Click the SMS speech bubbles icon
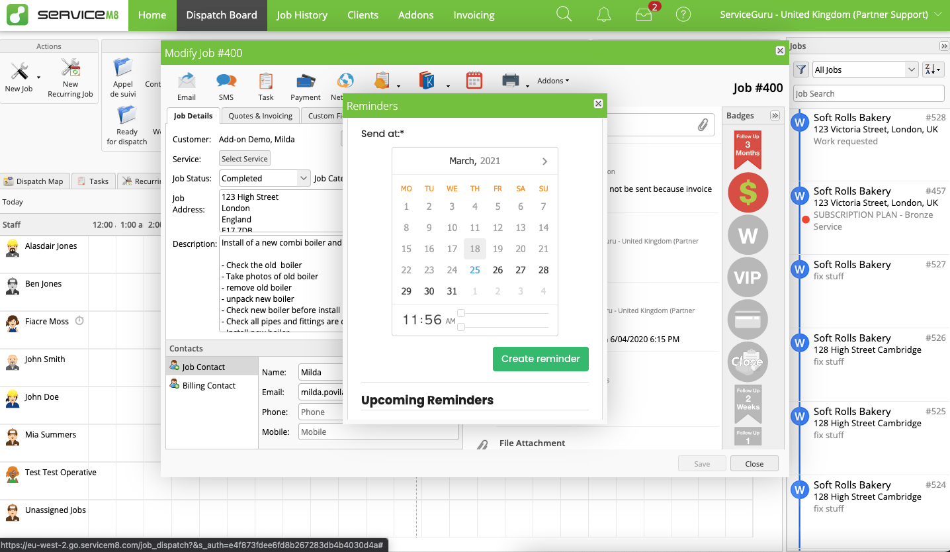The width and height of the screenshot is (950, 552). pyautogui.click(x=226, y=81)
